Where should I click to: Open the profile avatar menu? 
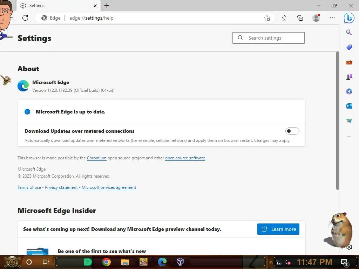click(x=316, y=18)
